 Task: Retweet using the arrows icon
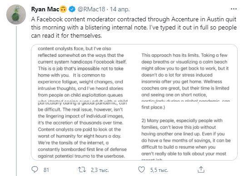(x=82, y=170)
